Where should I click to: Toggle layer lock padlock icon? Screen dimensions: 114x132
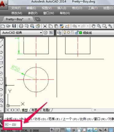click(77, 33)
